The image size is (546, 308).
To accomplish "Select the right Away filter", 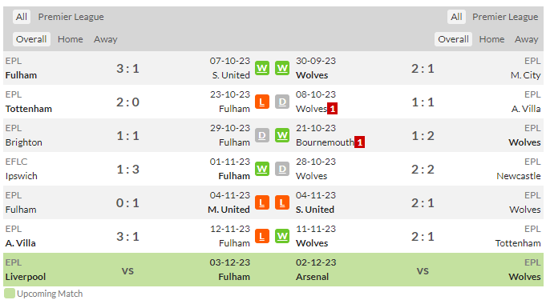I will [x=527, y=39].
